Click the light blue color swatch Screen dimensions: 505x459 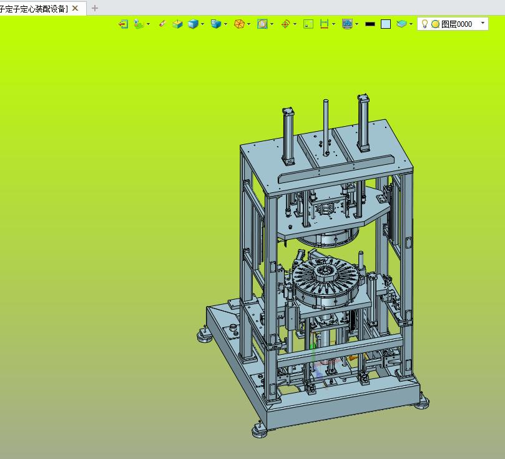[386, 24]
